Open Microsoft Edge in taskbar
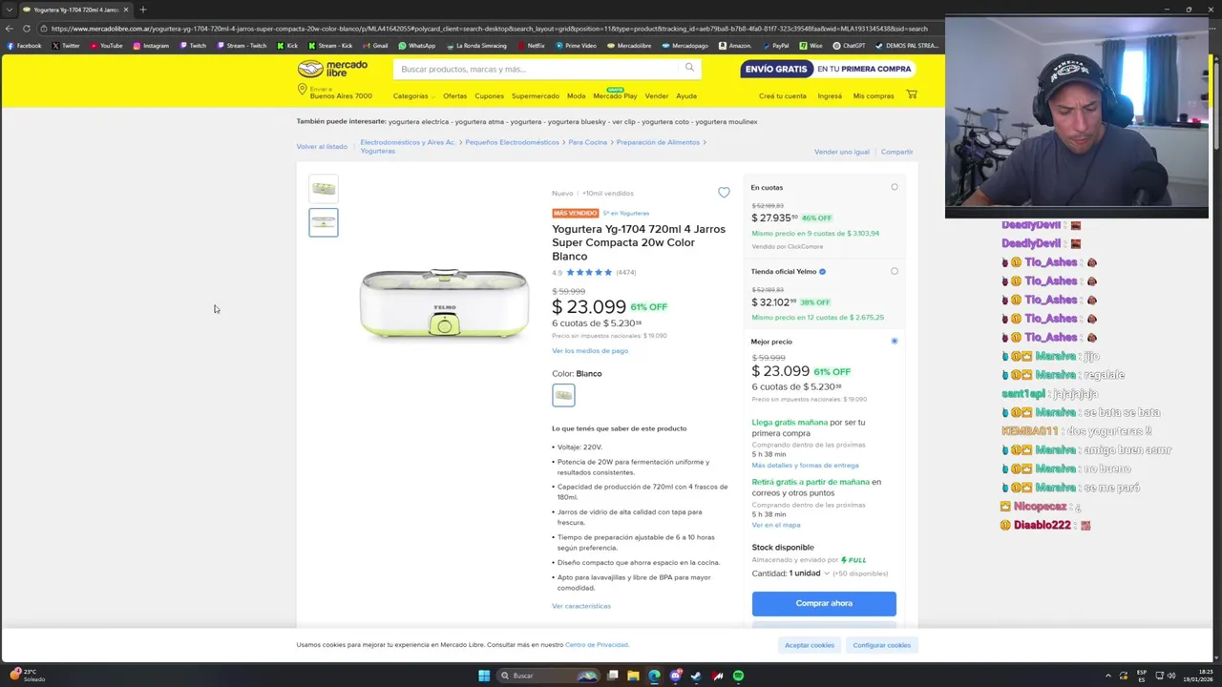The height and width of the screenshot is (687, 1222). (x=654, y=676)
